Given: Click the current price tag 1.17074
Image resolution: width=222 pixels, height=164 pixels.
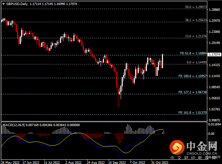Looking at the screenshot, I should pyautogui.click(x=214, y=55).
